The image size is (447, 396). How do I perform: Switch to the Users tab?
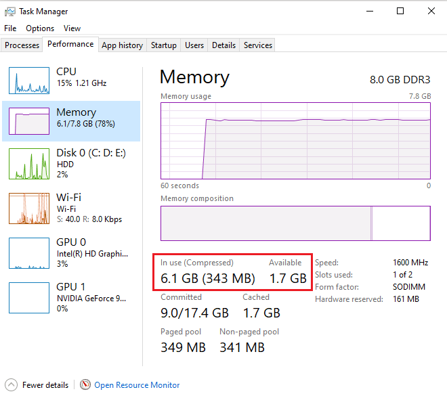pos(194,45)
